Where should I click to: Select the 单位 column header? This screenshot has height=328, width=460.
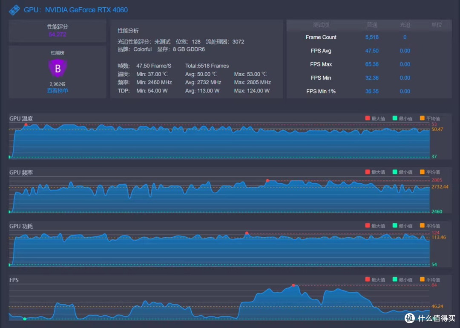[437, 25]
